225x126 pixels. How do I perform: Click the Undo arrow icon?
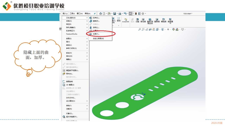pos(125,13)
